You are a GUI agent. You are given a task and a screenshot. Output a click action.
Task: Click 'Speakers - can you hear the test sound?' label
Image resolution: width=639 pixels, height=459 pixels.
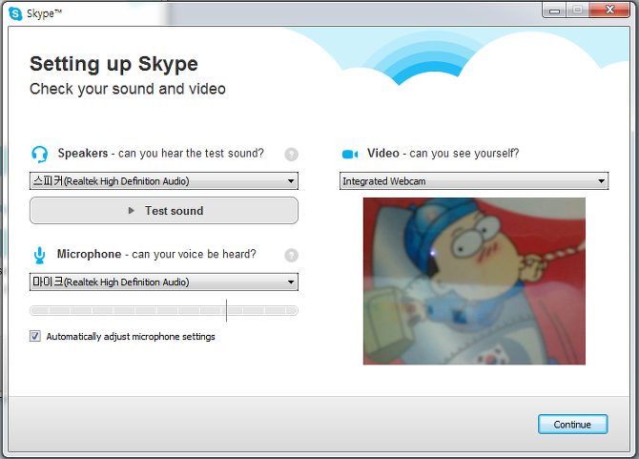pos(161,154)
